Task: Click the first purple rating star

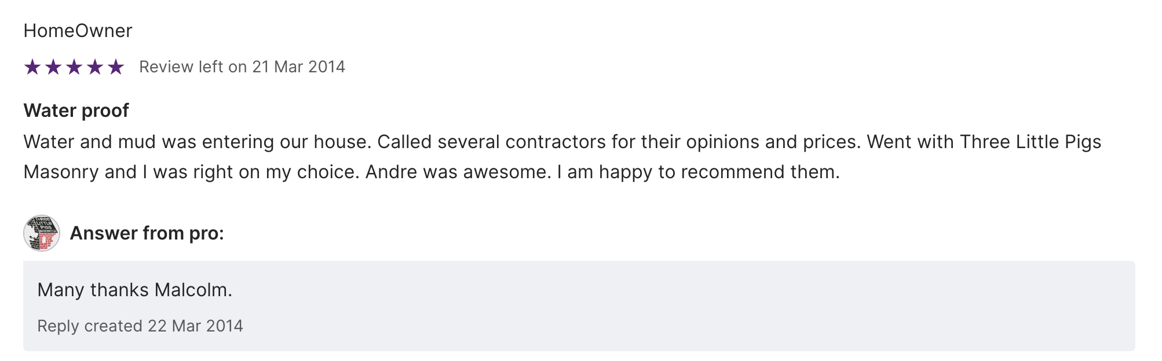Action: [x=32, y=67]
